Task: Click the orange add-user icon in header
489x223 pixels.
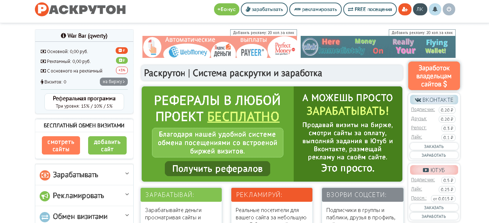Action: (405, 9)
